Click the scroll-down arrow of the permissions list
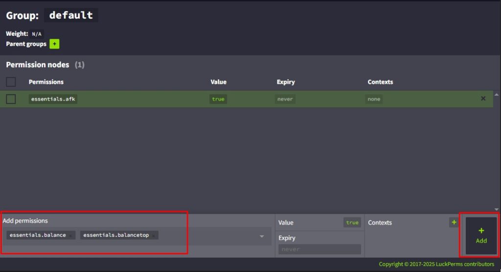The image size is (501, 272). coord(497,209)
